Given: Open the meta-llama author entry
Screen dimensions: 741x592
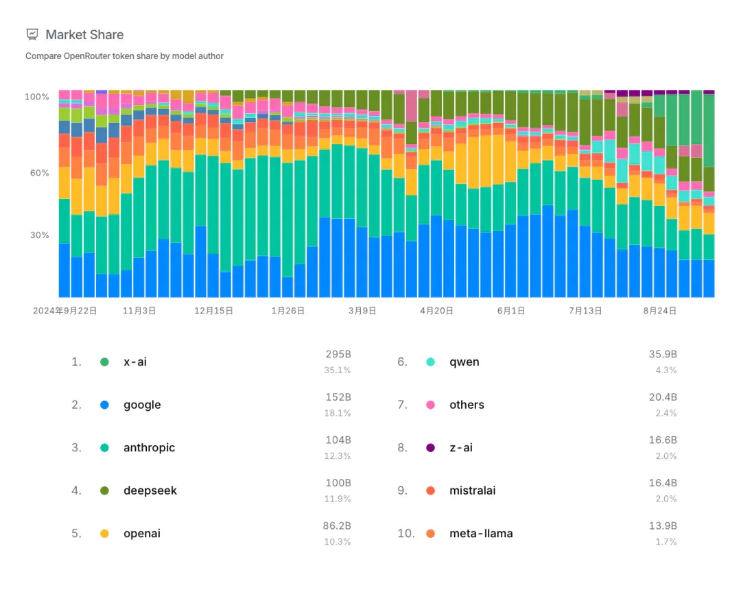Looking at the screenshot, I should click(x=481, y=534).
